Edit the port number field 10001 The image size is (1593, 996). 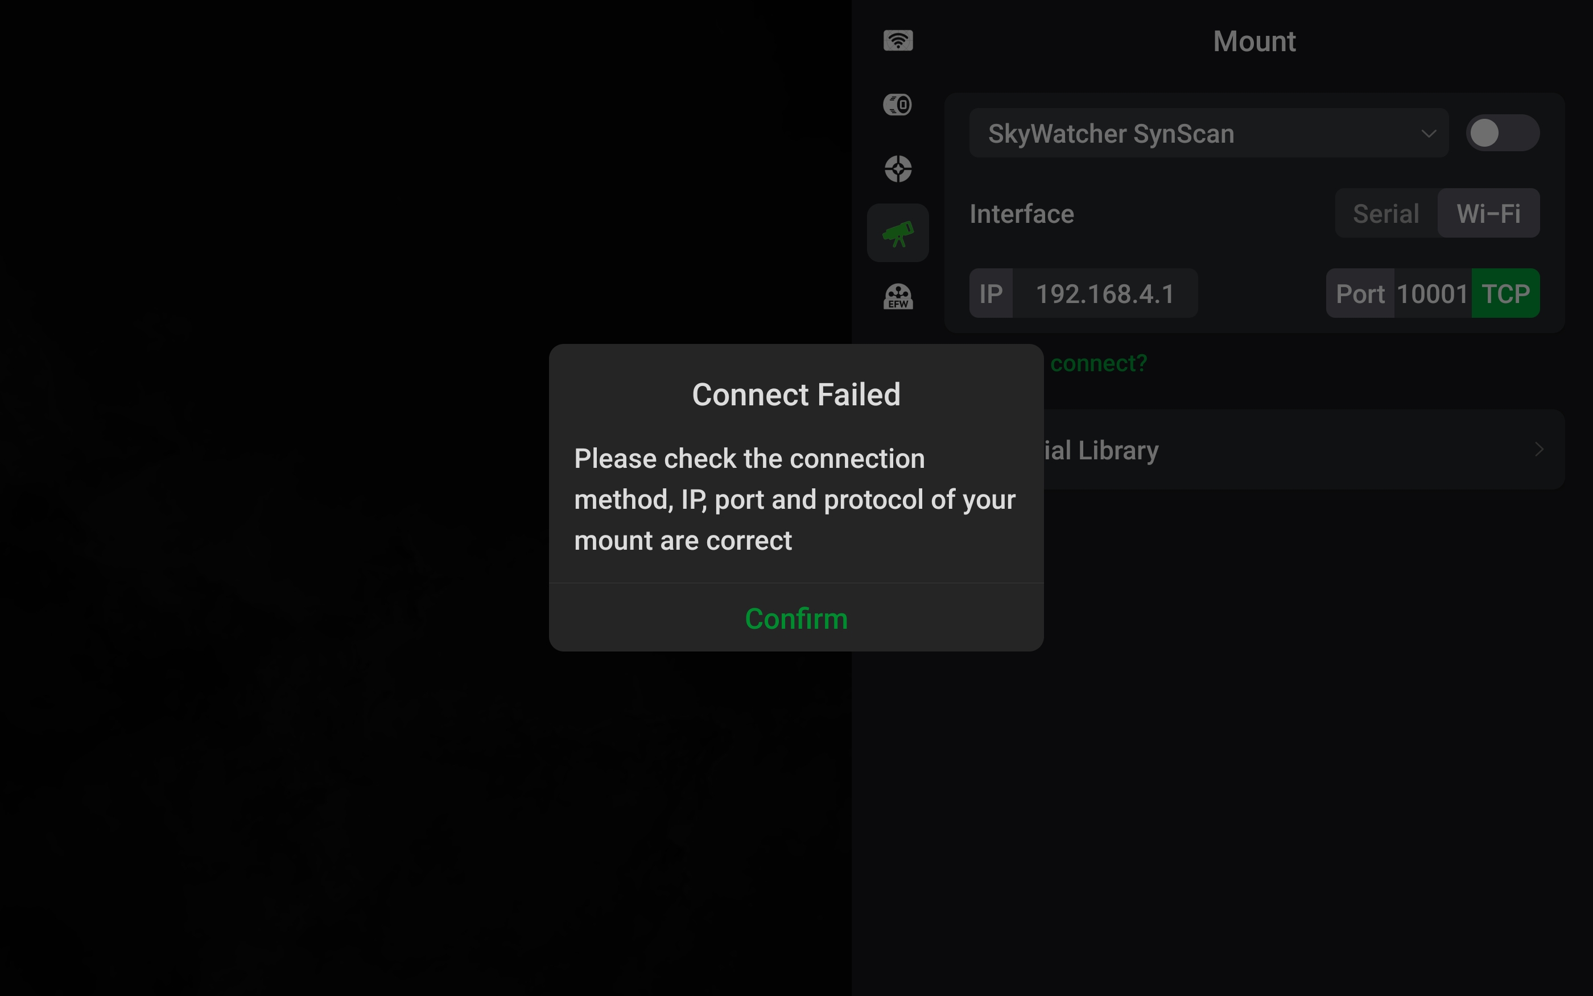(x=1432, y=293)
